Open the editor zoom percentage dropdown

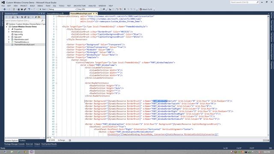(x=54, y=138)
